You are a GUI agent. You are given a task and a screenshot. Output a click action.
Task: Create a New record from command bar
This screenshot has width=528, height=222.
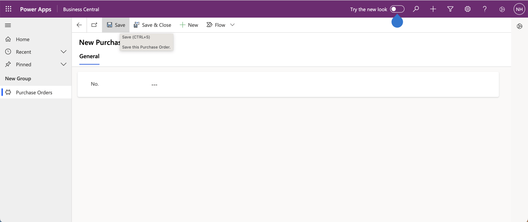[x=189, y=25]
